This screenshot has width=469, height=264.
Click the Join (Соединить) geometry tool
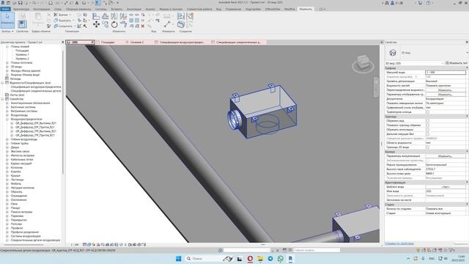coord(63,26)
